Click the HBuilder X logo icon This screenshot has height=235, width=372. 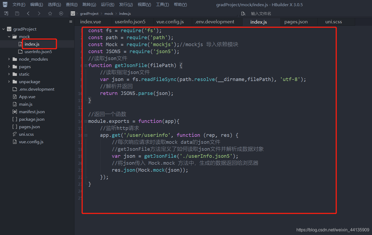point(5,5)
